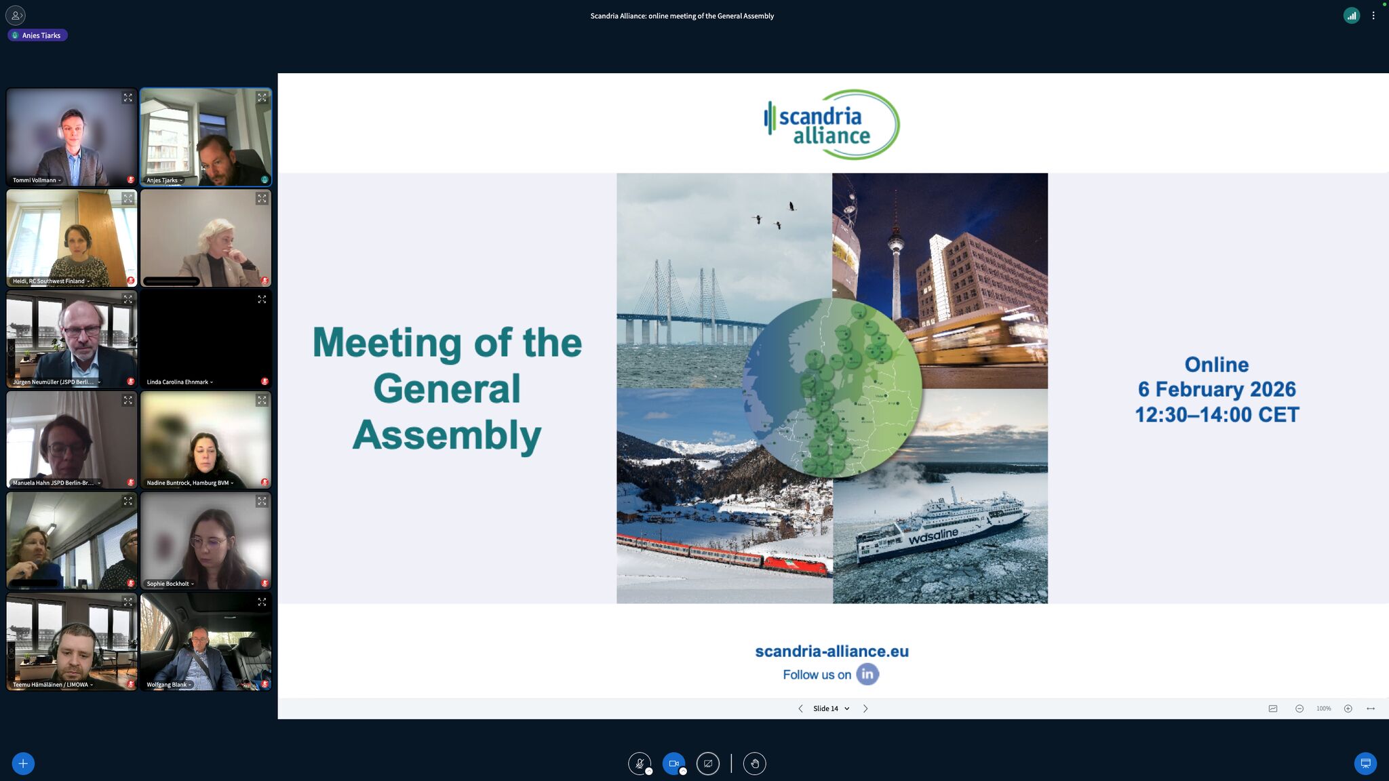Open the connection status indicator
This screenshot has height=781, width=1389.
(x=1351, y=16)
